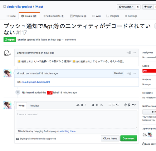This screenshot has width=156, height=151.
Task: Open the repository Settings tab
Action: pyautogui.click(x=131, y=16)
